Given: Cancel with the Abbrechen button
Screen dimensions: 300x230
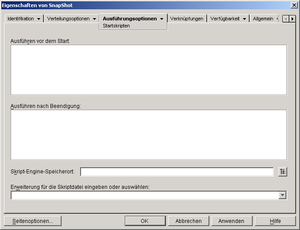Looking at the screenshot, I should click(x=188, y=221).
